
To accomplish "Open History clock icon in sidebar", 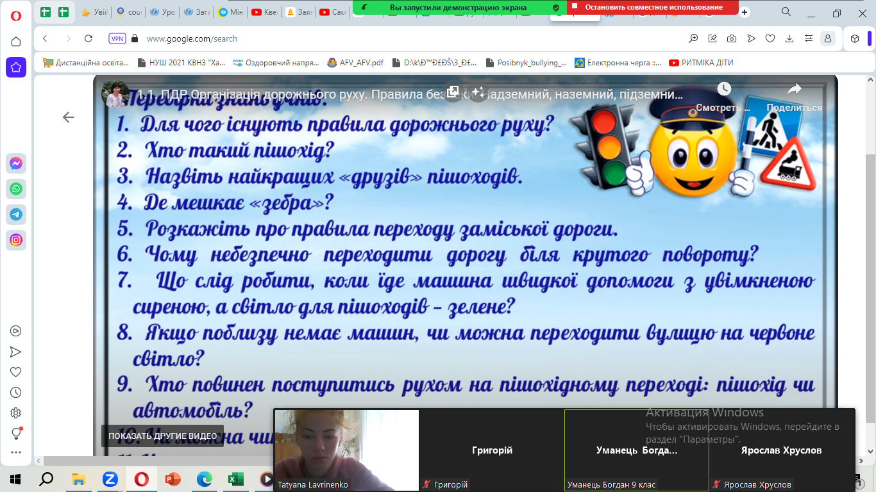I will point(16,393).
